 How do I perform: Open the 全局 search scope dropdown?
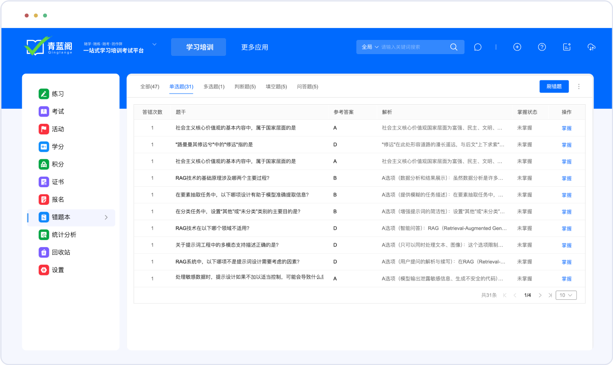pos(370,47)
